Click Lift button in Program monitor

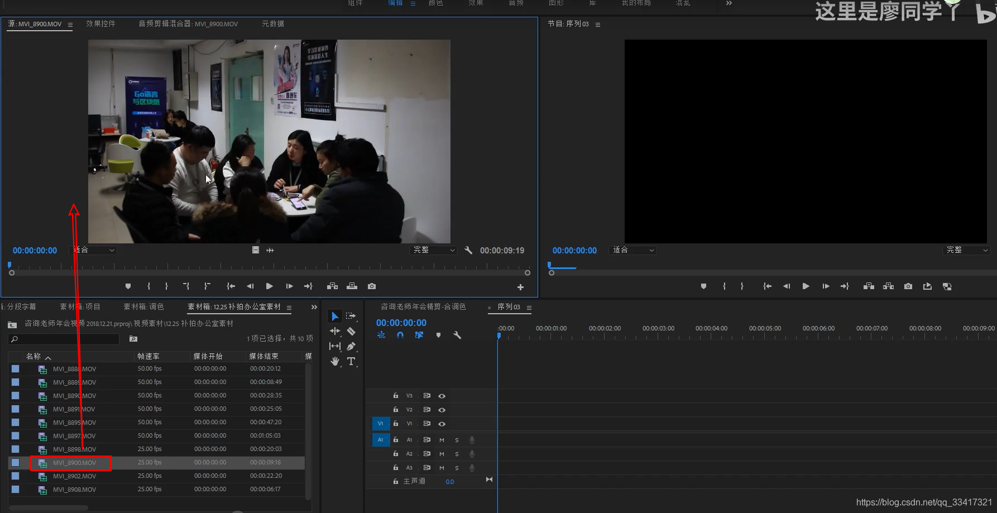[x=869, y=286]
